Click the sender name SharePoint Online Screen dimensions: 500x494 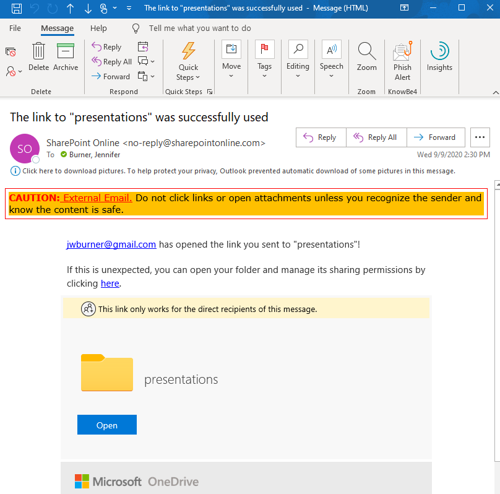[x=83, y=143]
